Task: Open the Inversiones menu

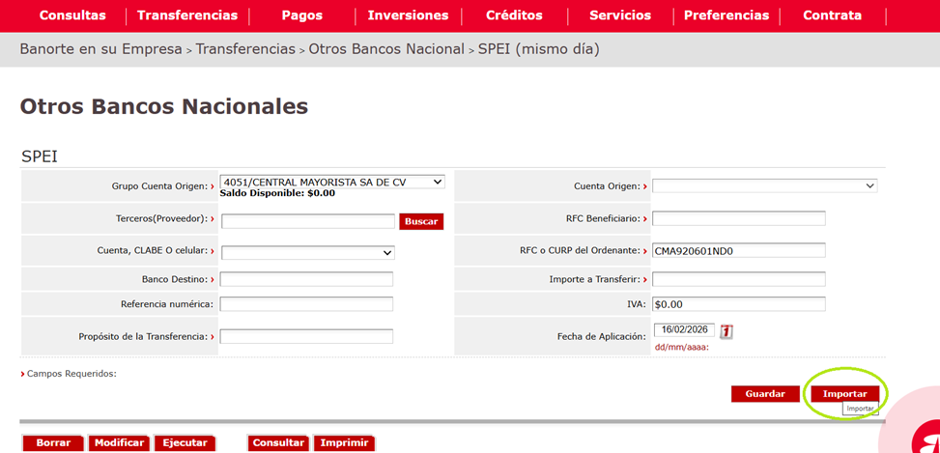Action: 408,15
